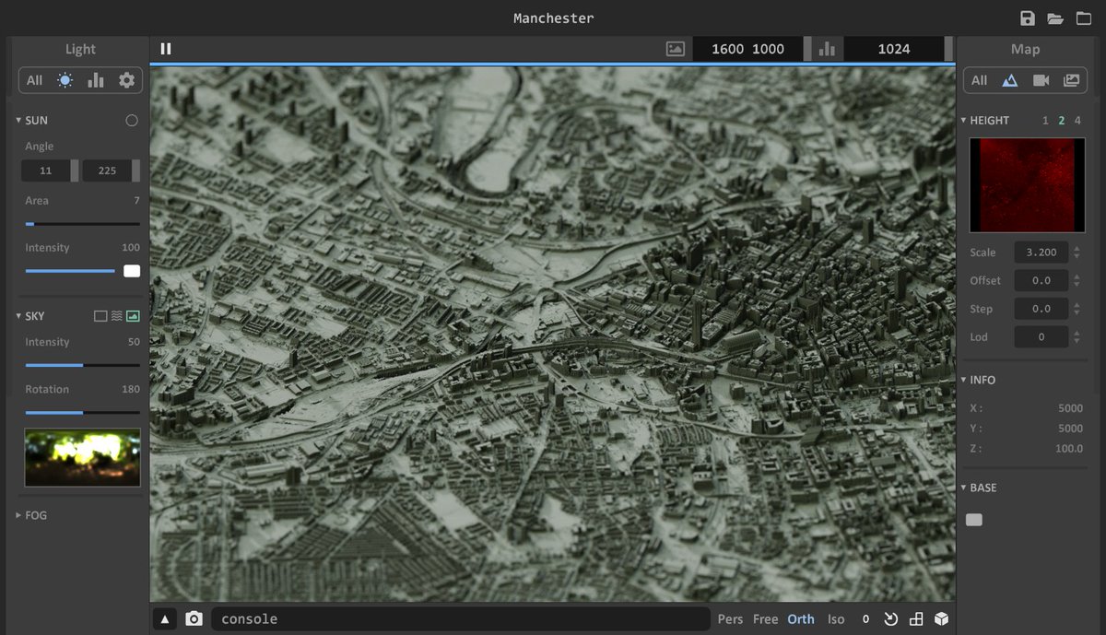Select the sun light tab icon
The image size is (1106, 635).
point(65,80)
